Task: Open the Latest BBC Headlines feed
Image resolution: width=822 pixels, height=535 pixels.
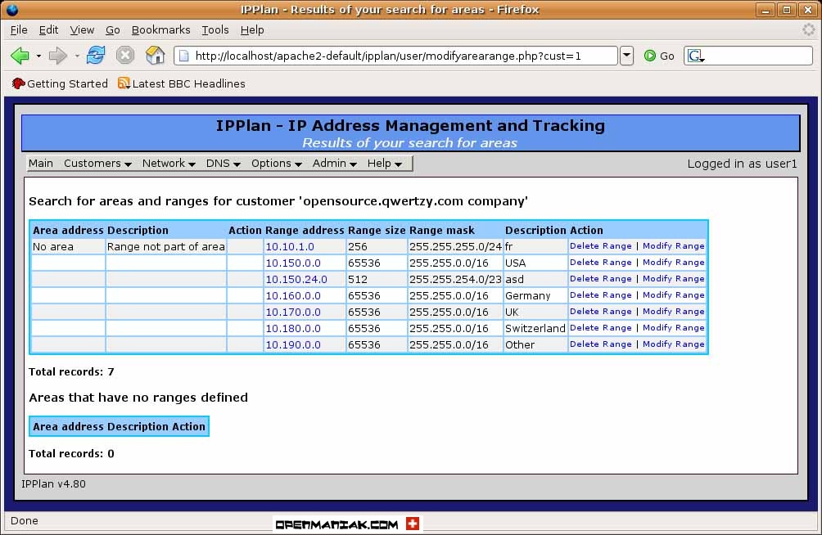Action: click(182, 83)
